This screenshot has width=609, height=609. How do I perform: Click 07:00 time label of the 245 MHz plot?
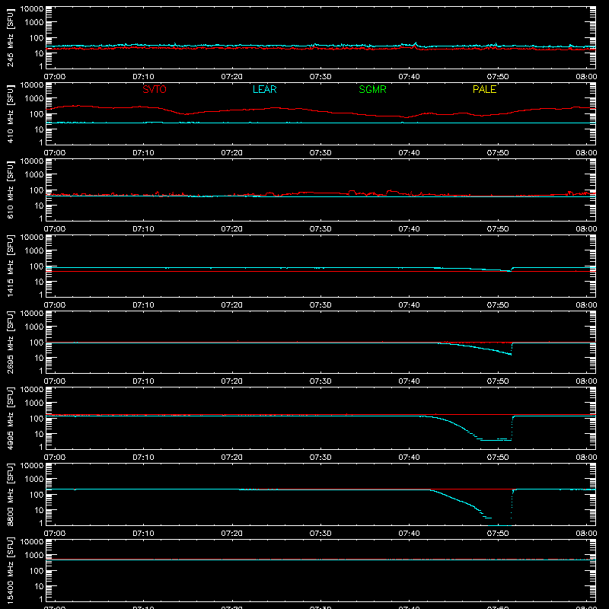[54, 77]
